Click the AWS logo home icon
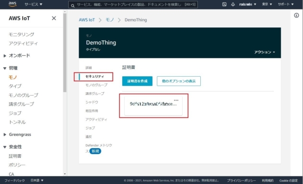 click(13, 4)
